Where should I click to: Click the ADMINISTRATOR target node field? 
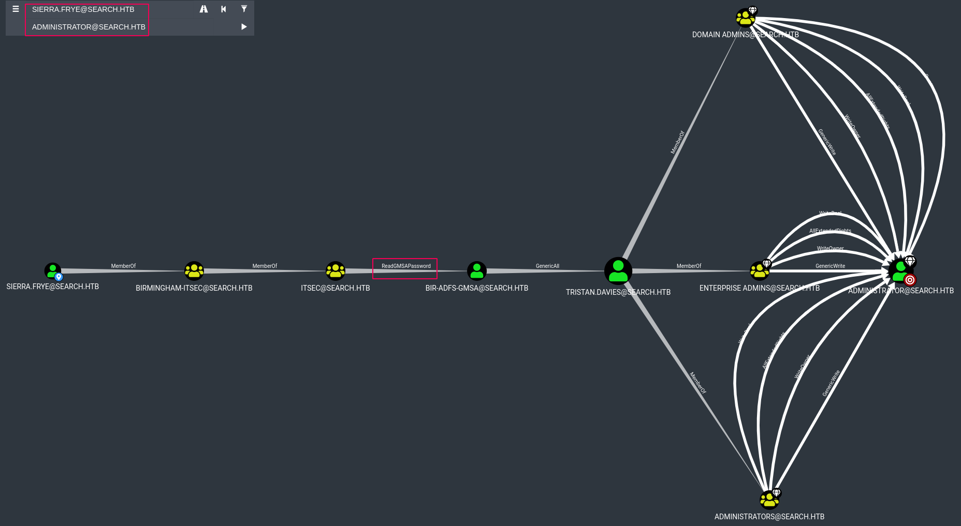tap(88, 27)
